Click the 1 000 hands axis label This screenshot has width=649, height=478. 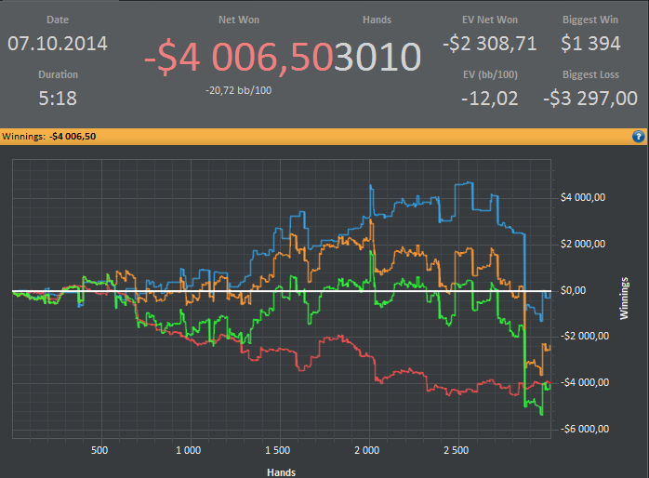click(189, 450)
